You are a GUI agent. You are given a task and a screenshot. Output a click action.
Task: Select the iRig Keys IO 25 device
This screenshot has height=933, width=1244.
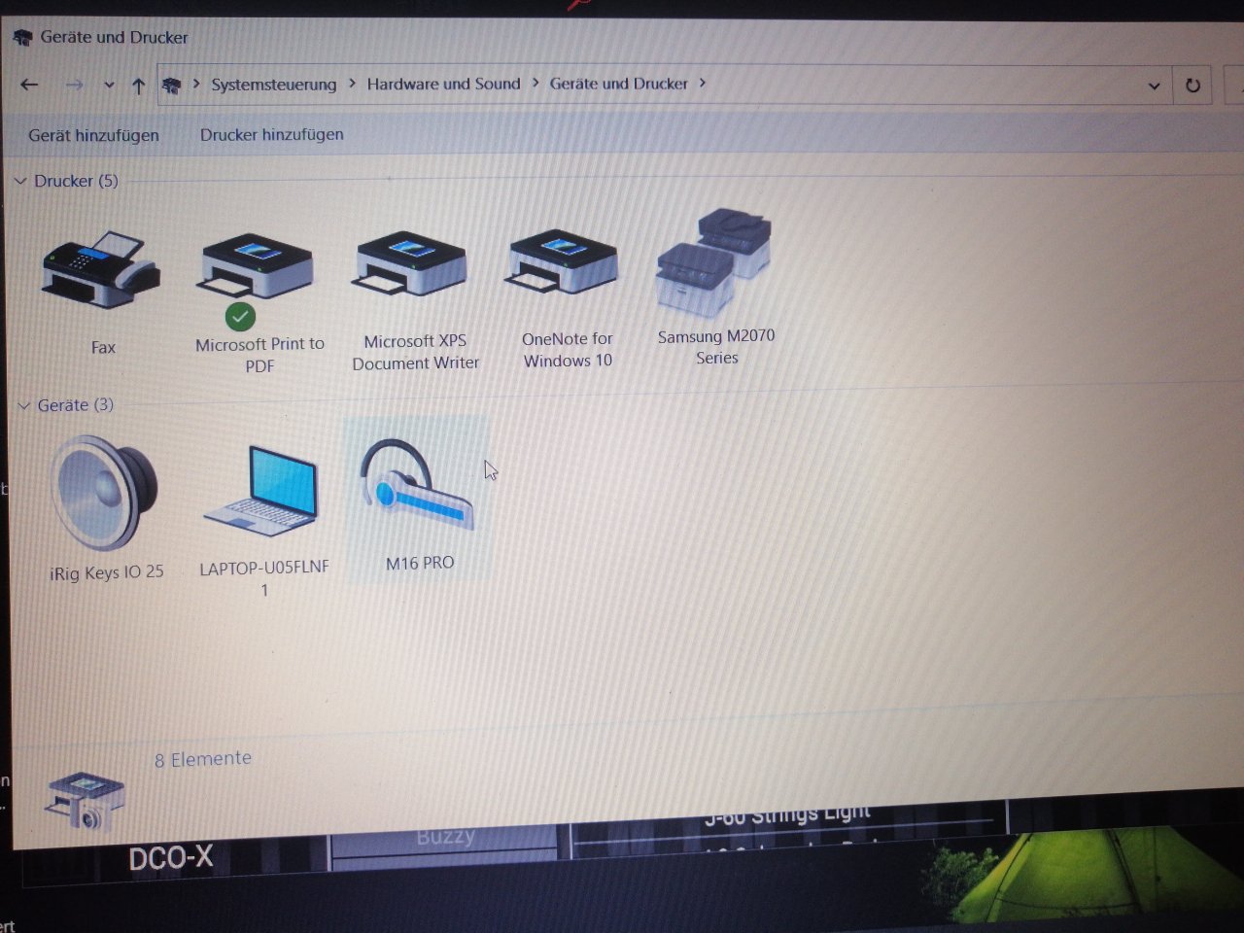coord(104,494)
